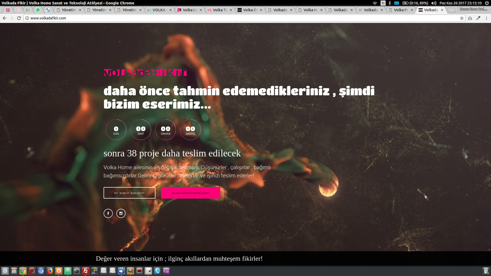The width and height of the screenshot is (491, 276).
Task: Open site information for volkadafikir.com
Action: click(x=27, y=18)
